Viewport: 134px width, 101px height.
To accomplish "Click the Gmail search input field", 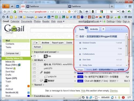I will pyautogui.click(x=52, y=30).
